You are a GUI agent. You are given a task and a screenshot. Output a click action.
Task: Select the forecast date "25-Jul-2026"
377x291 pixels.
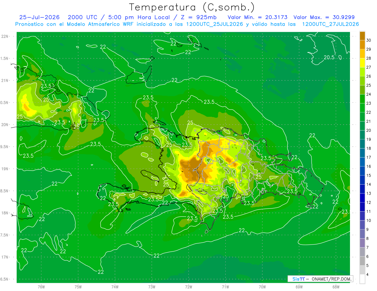39,17
